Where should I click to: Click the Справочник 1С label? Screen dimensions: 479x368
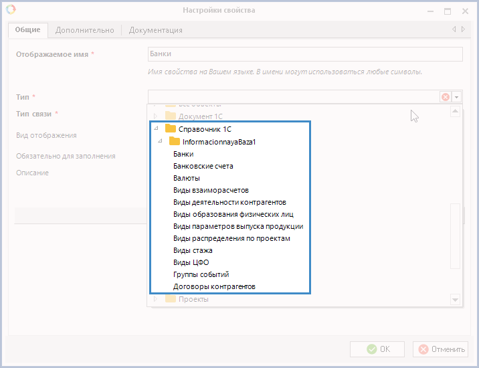pyautogui.click(x=205, y=129)
